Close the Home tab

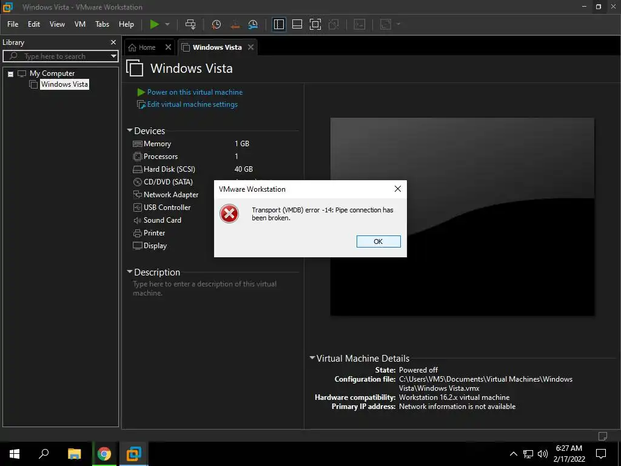169,47
